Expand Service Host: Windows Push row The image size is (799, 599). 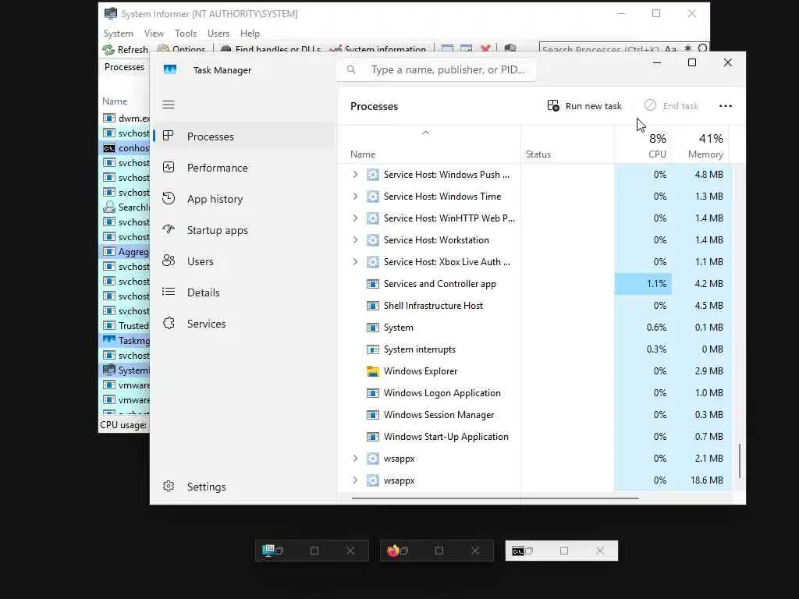tap(355, 174)
